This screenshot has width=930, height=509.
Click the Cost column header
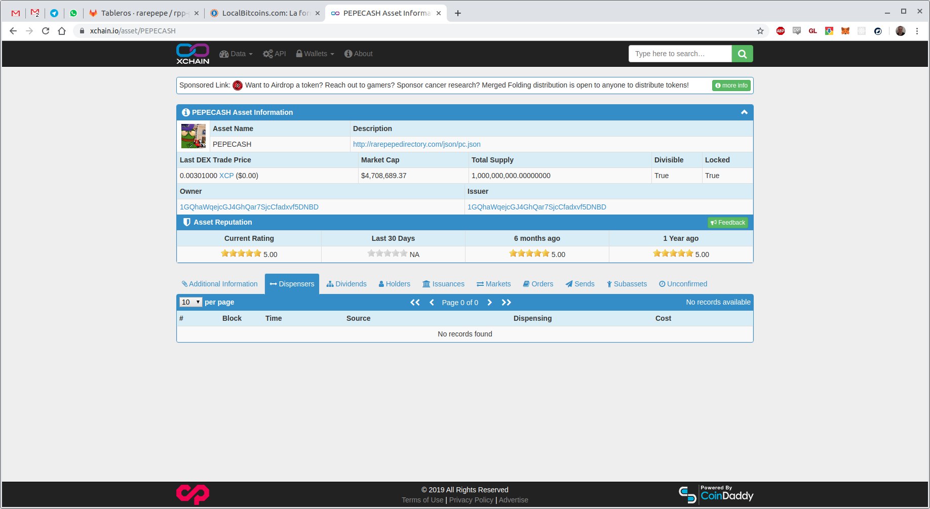click(x=663, y=318)
